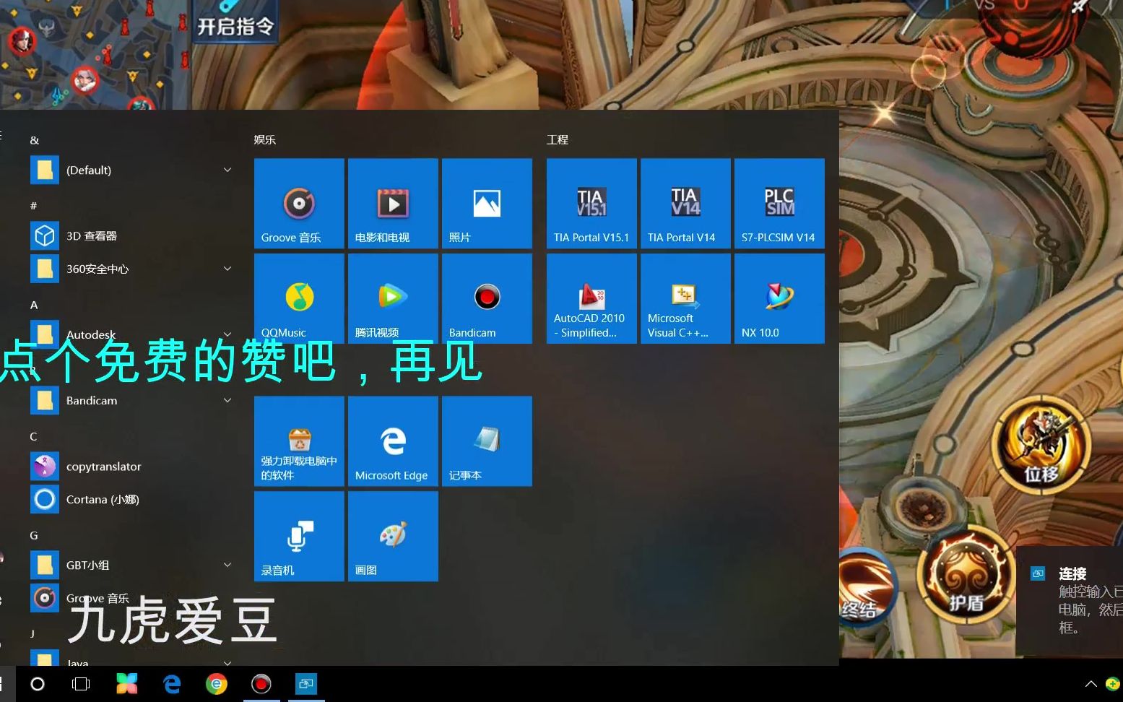
Task: Click the 工程 group header
Action: pyautogui.click(x=558, y=139)
